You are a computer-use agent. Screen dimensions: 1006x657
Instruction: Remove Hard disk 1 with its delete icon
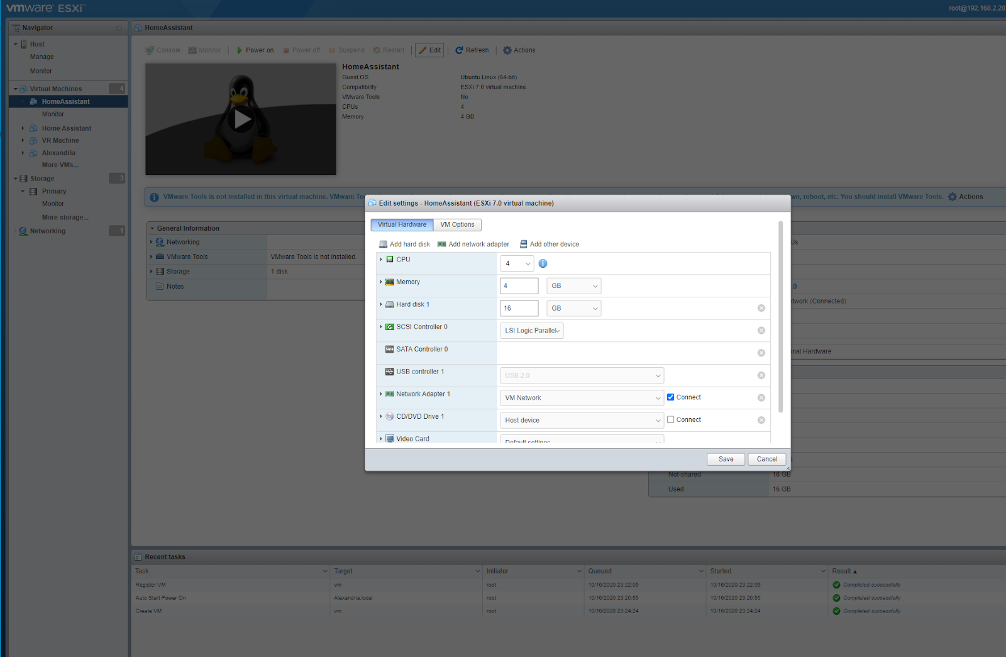761,308
